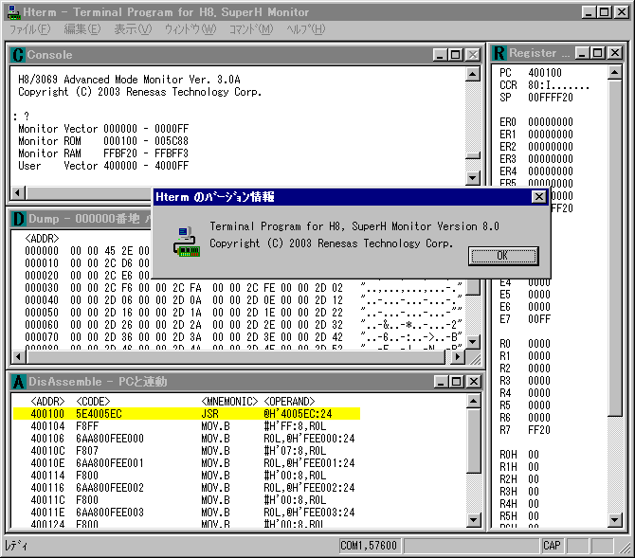Close the Hterm version info dialog

(x=538, y=197)
